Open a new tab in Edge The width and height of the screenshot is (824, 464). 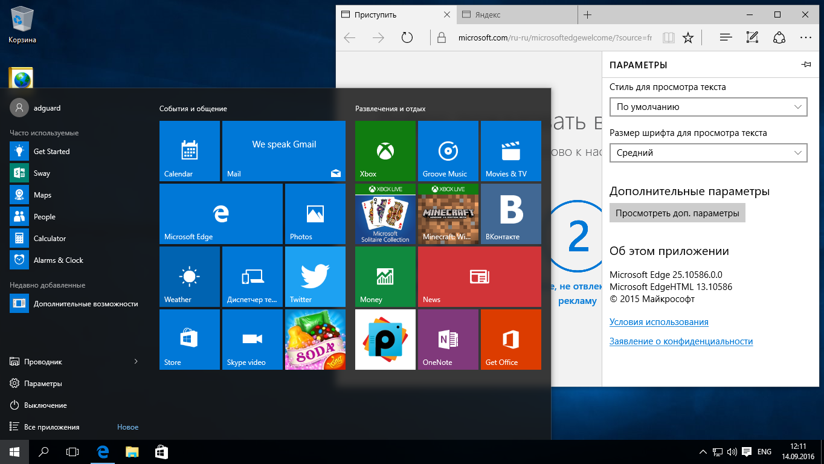[x=588, y=15]
